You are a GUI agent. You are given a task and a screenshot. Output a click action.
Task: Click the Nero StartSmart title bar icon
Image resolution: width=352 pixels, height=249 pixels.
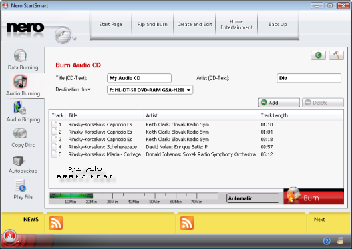point(5,5)
